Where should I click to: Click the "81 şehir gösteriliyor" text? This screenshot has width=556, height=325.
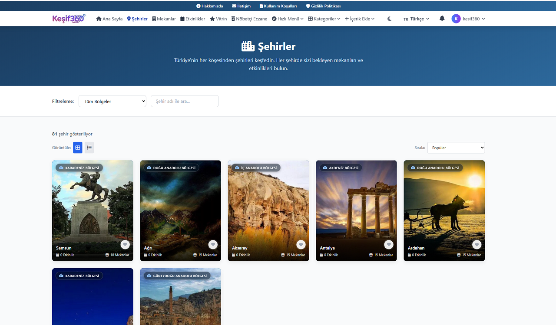click(72, 134)
